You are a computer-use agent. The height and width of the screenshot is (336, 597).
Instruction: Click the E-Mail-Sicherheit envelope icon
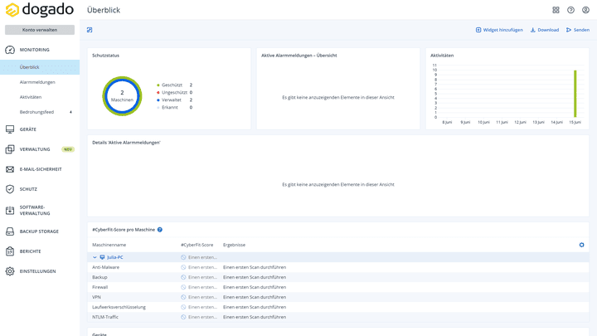(x=10, y=169)
